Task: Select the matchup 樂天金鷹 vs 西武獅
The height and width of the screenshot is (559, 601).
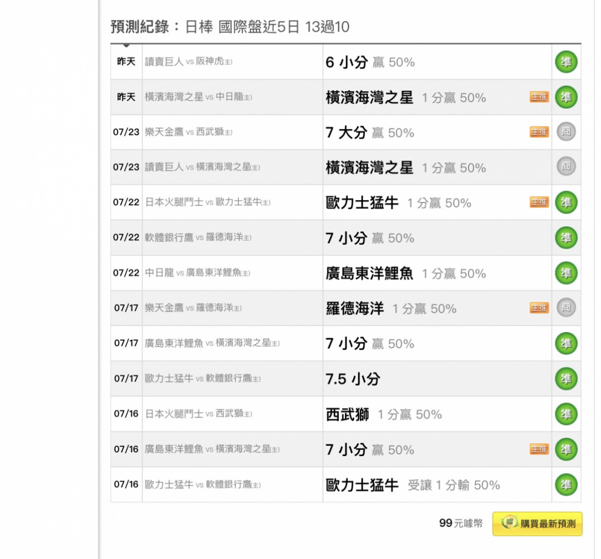Action: (x=188, y=132)
